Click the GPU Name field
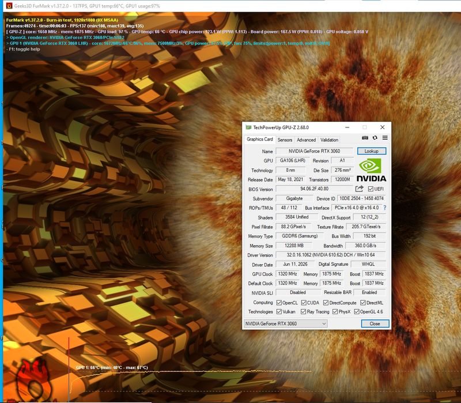The width and height of the screenshot is (461, 403). (x=314, y=151)
